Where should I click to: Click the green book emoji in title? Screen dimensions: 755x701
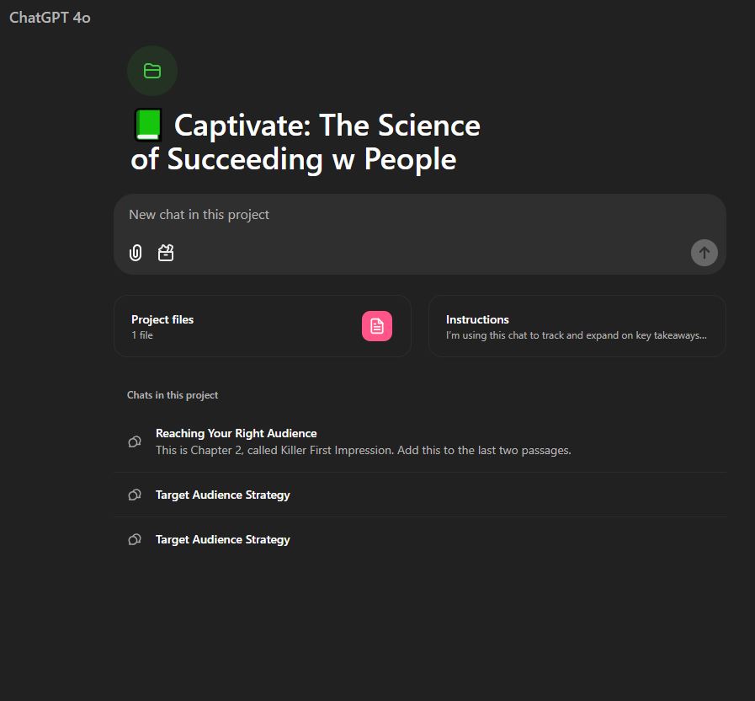tap(148, 126)
